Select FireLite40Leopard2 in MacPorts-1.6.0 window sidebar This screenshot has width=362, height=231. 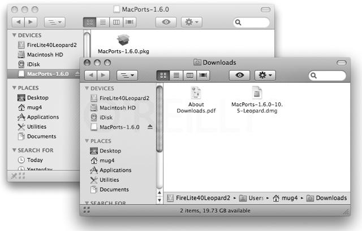(x=47, y=45)
